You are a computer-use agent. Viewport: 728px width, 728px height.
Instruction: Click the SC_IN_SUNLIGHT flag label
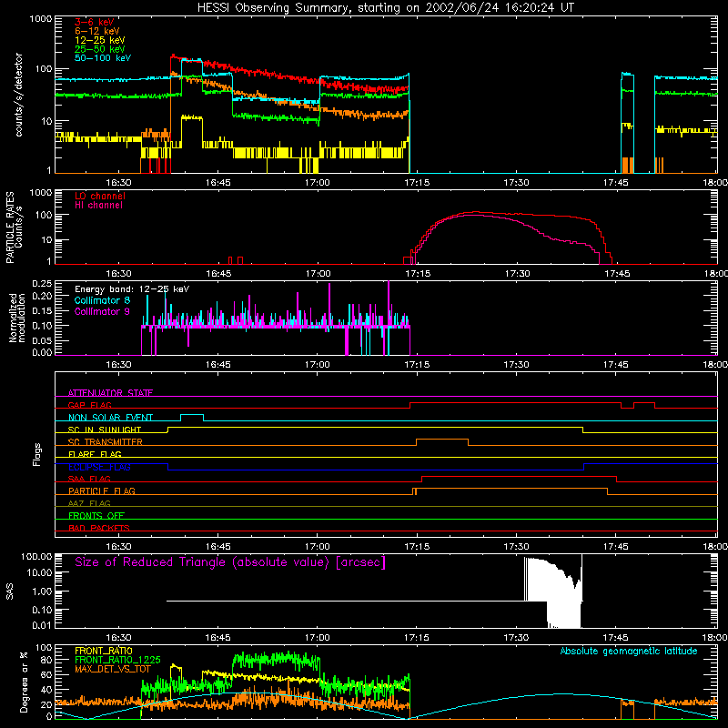click(105, 430)
